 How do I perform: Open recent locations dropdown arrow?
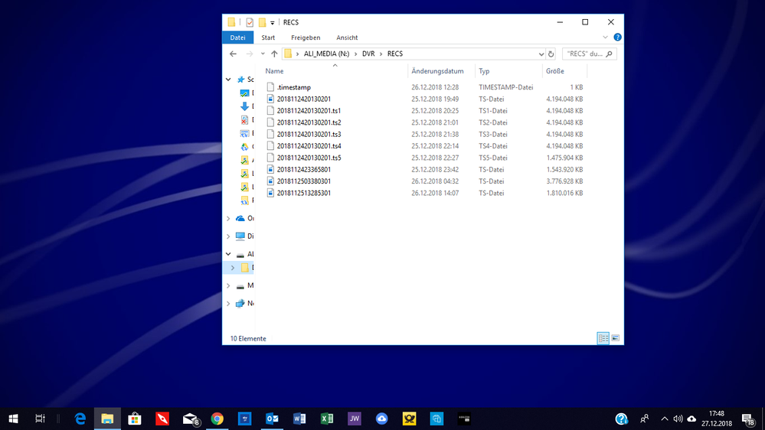point(263,54)
